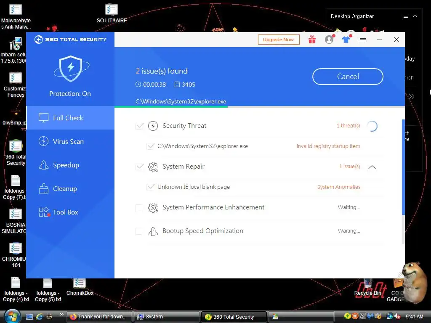
Task: Click the volume muted tray icon
Action: 397,316
